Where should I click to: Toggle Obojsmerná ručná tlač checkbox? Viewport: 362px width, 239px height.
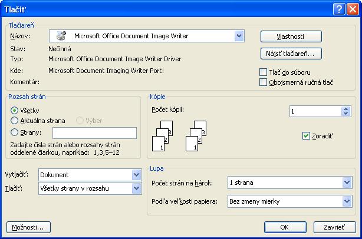pos(264,82)
